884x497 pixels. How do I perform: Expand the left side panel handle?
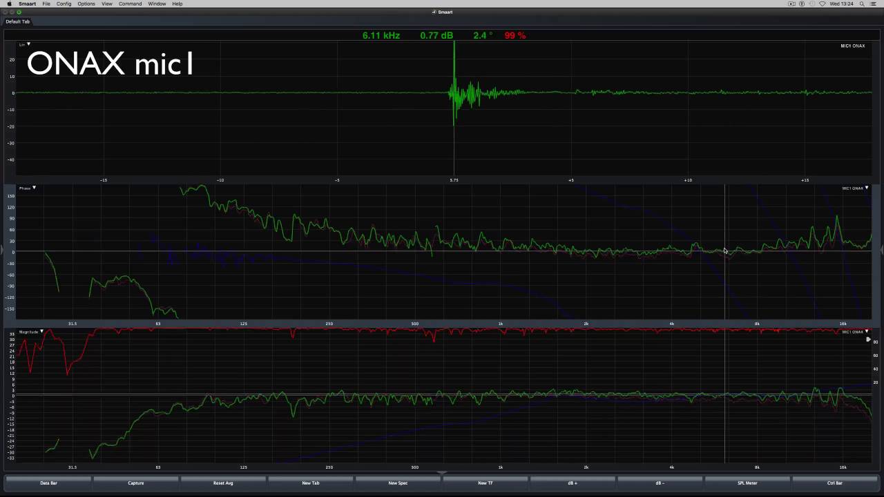2,250
